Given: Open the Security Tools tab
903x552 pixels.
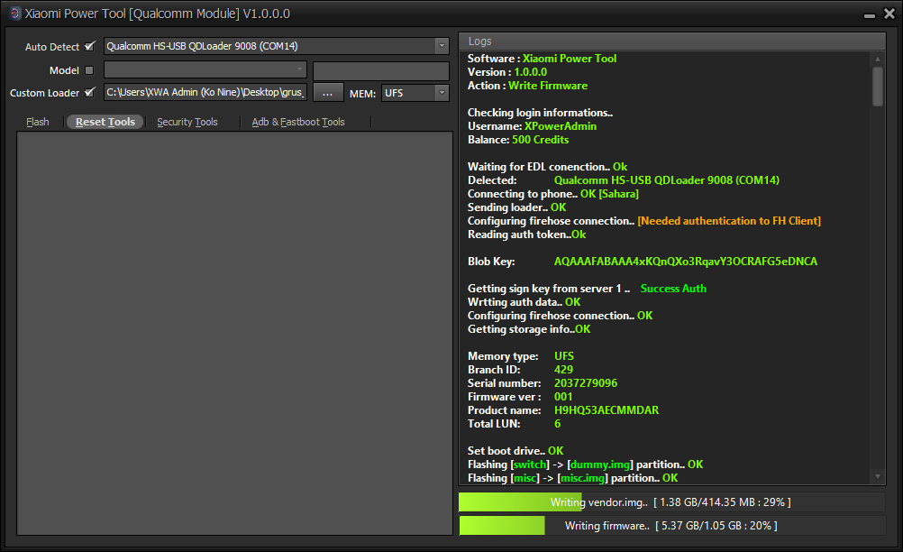Looking at the screenshot, I should (x=187, y=122).
